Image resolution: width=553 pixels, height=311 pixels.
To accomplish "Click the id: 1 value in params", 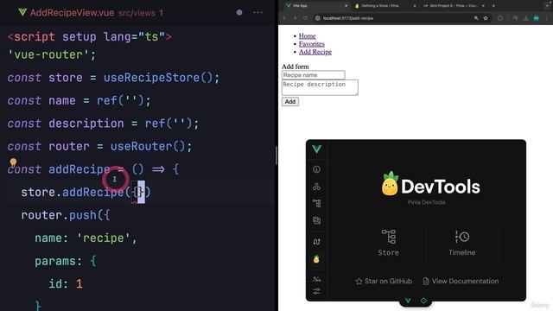I will coord(79,284).
